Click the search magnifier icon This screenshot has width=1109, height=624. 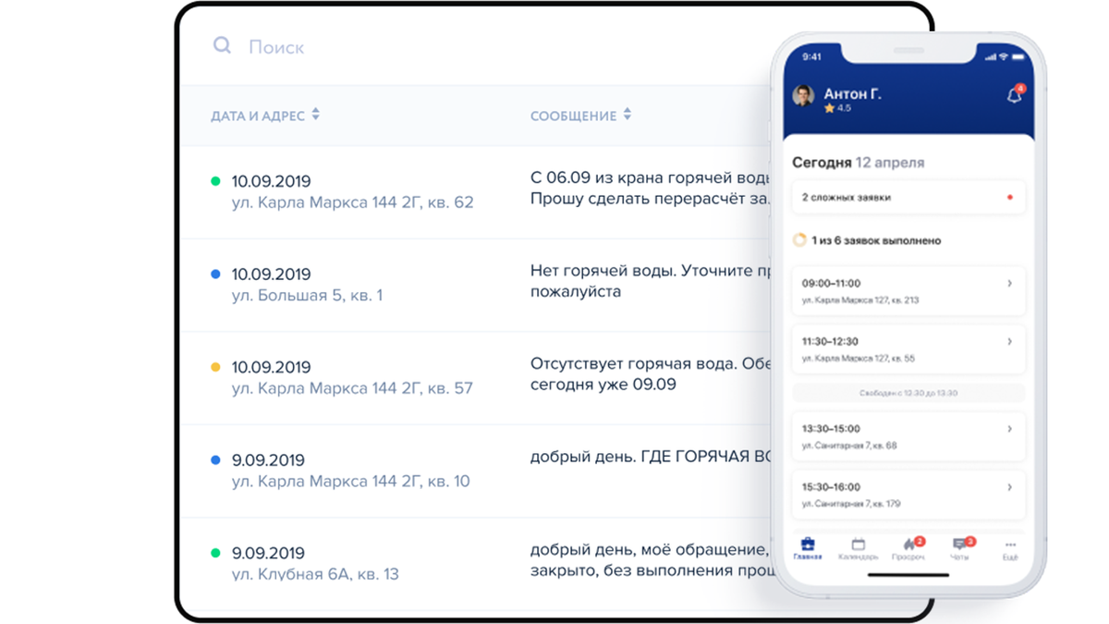[222, 46]
